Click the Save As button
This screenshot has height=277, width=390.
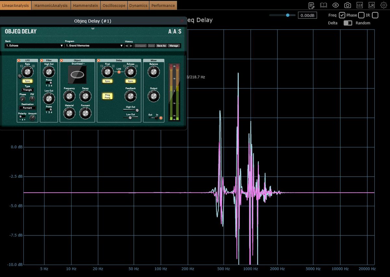tap(162, 46)
